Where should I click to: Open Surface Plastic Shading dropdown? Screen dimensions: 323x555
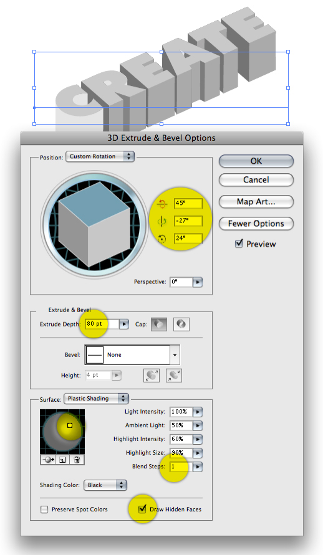point(96,399)
